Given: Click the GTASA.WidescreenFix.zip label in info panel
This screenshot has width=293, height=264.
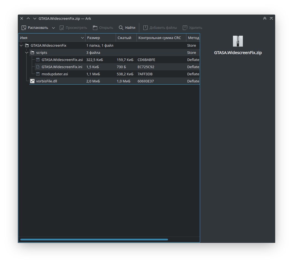Looking at the screenshot, I should pyautogui.click(x=238, y=53).
